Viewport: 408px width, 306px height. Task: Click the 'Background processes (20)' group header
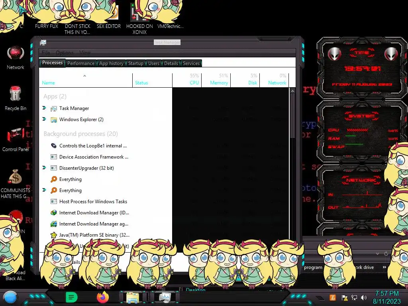pos(80,134)
